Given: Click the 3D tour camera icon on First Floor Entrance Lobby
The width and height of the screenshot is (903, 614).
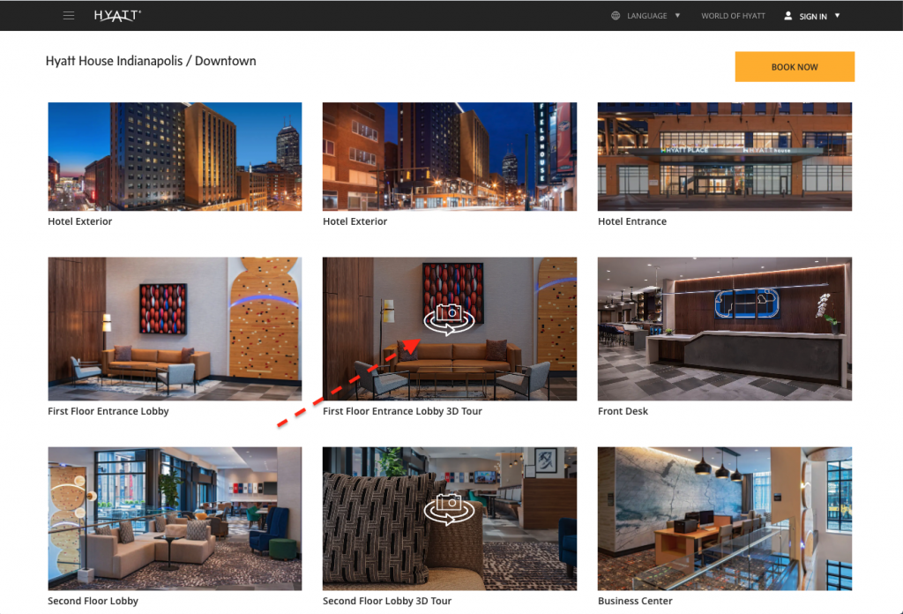Looking at the screenshot, I should [449, 319].
